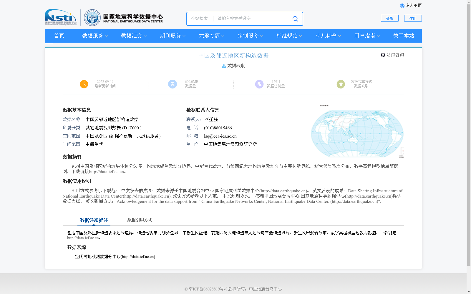The height and width of the screenshot is (294, 471).
Task: Click the 2022-09-19 update date
Action: [x=105, y=82]
